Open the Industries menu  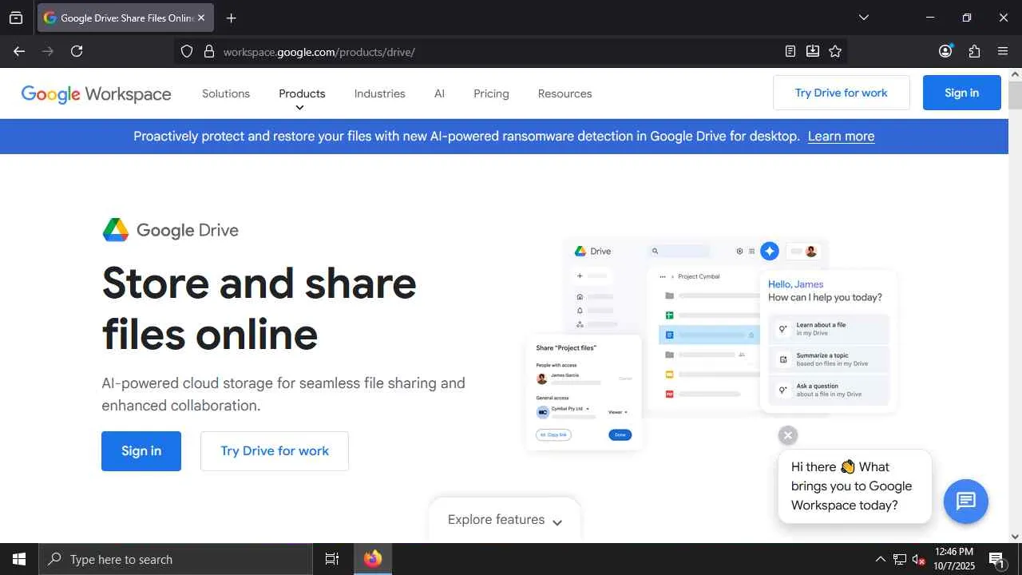tap(379, 93)
